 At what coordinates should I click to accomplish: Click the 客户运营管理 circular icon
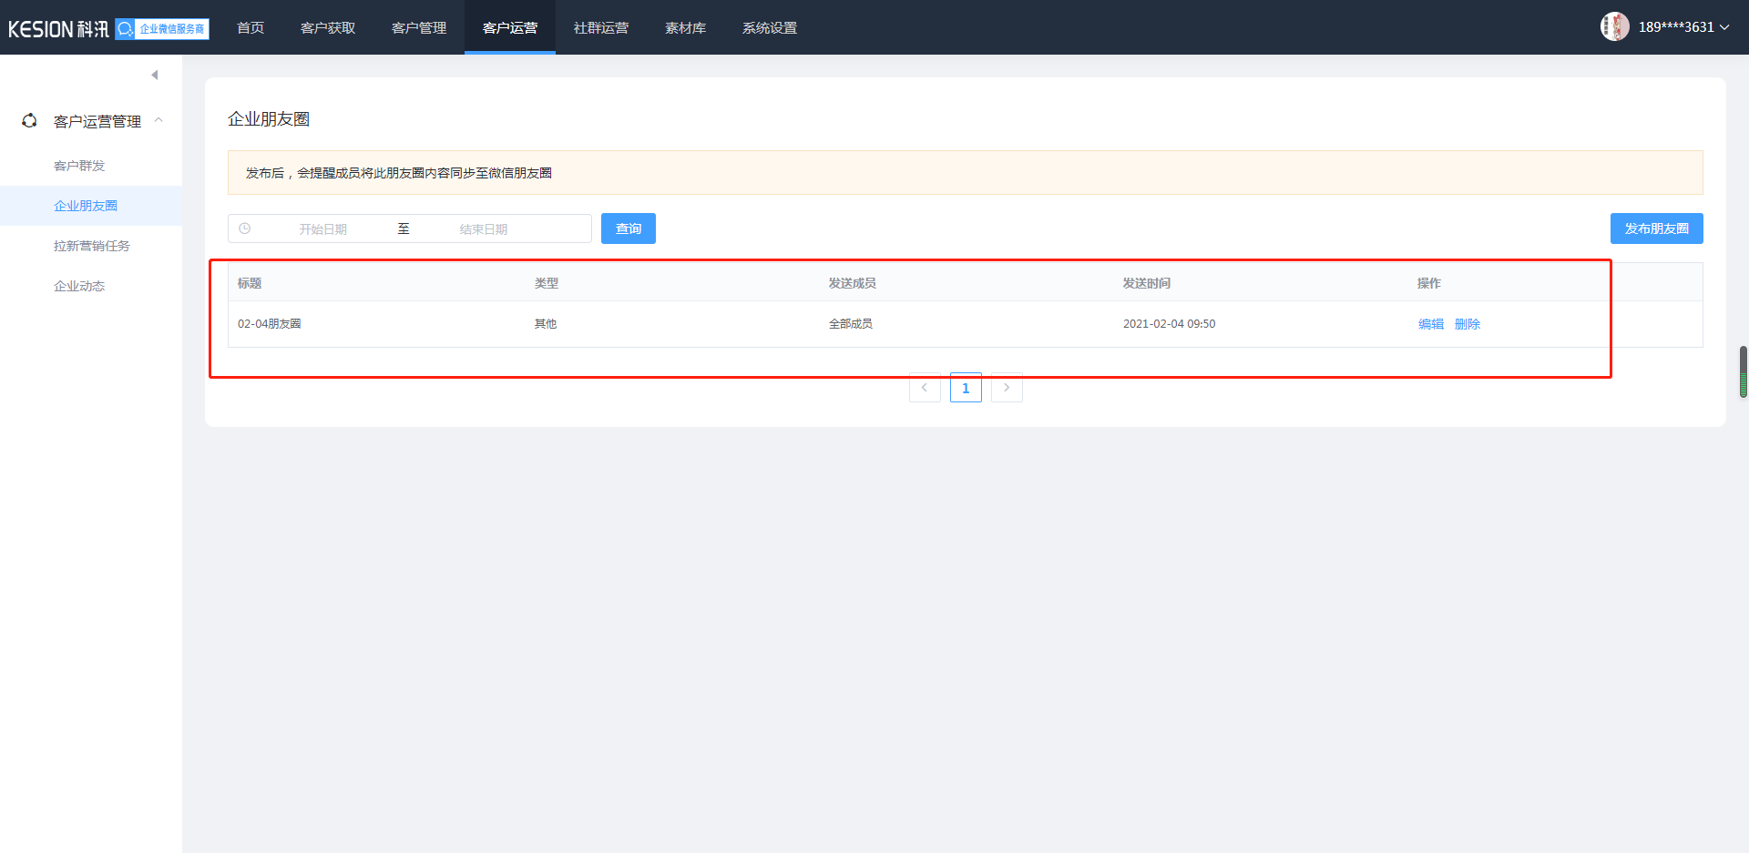(29, 121)
